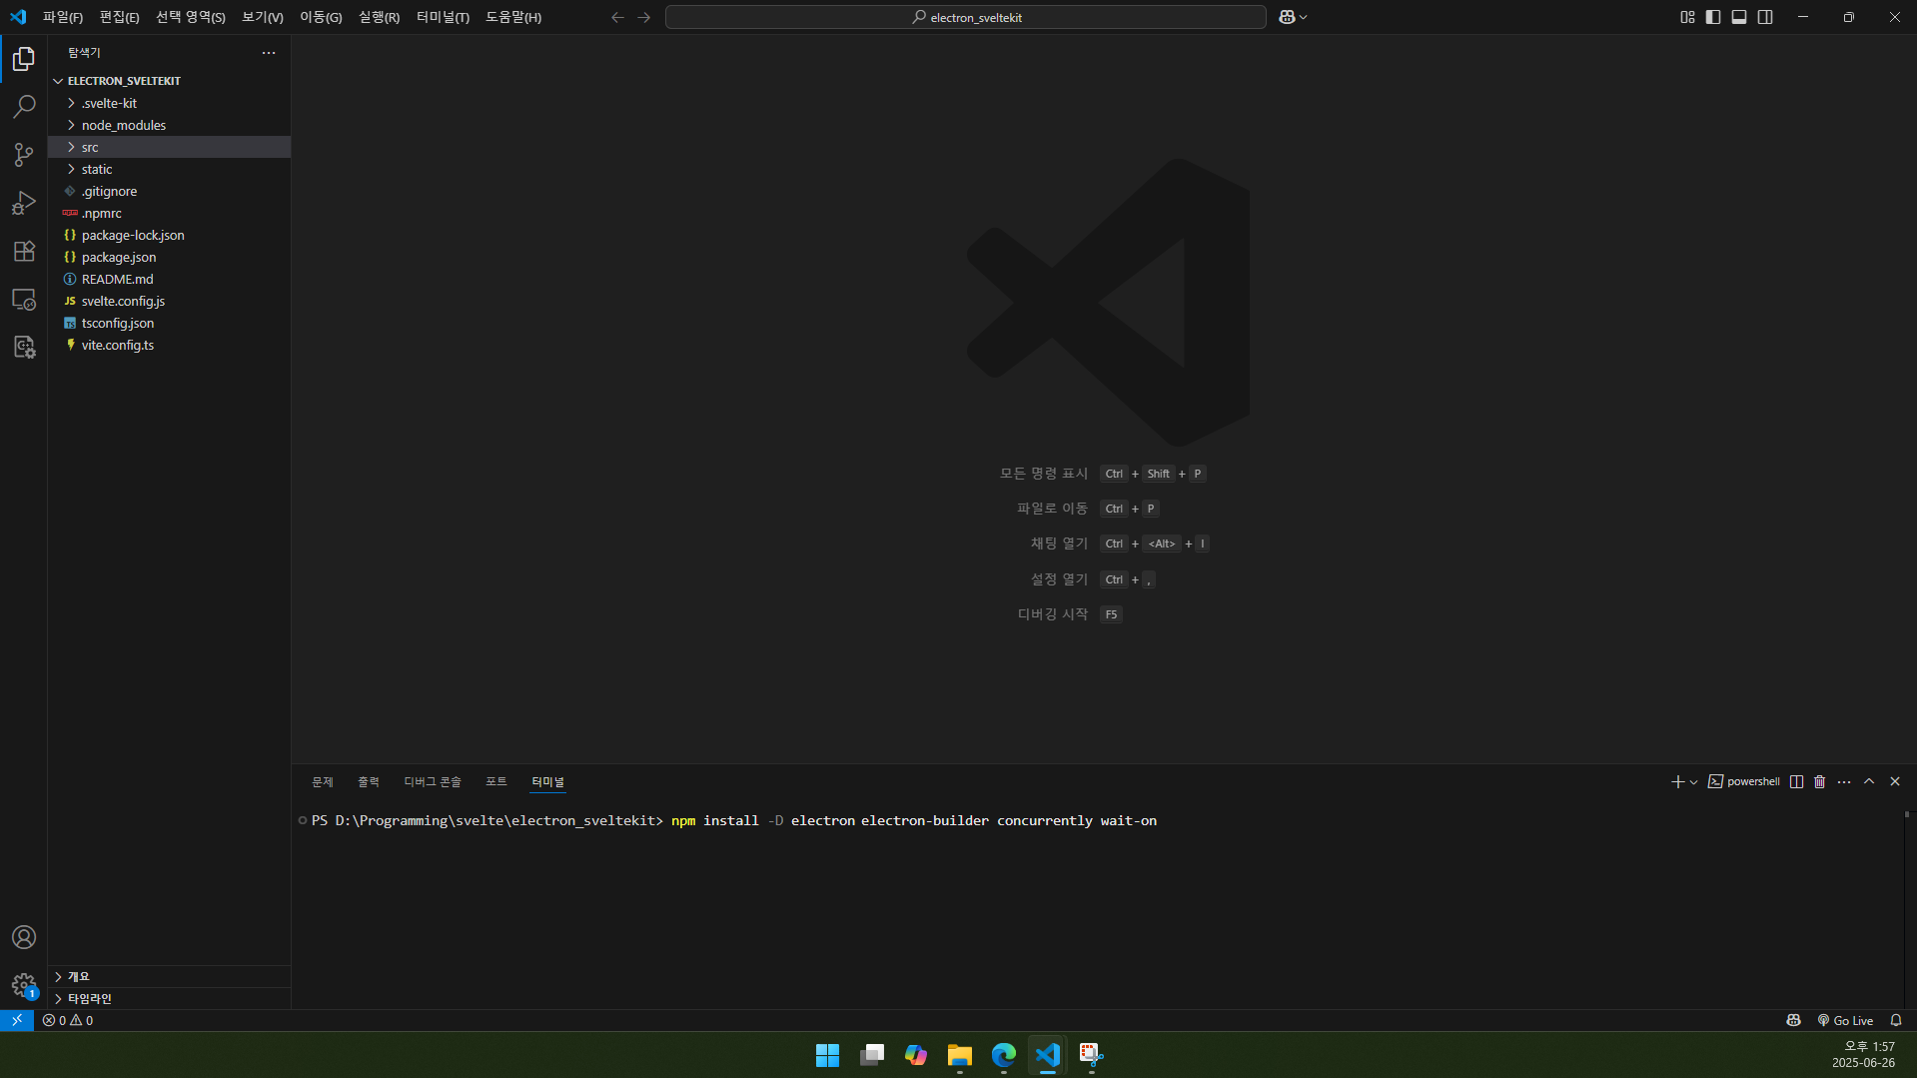Toggle bottom panel visibility

click(1739, 17)
